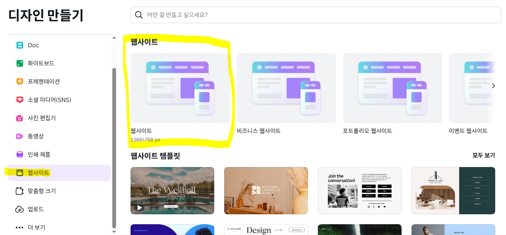Click the 비즈니스 웹사이트 label
Viewport: 506px width, 235px height.
click(x=259, y=131)
